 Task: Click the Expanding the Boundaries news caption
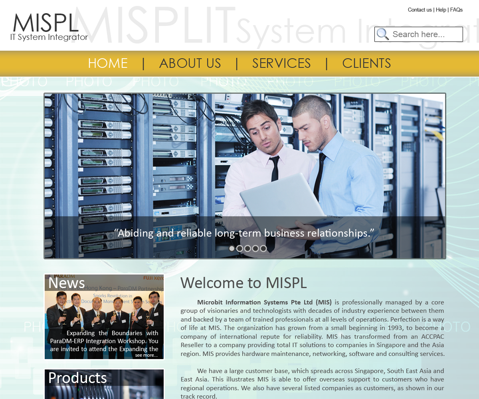click(x=104, y=341)
